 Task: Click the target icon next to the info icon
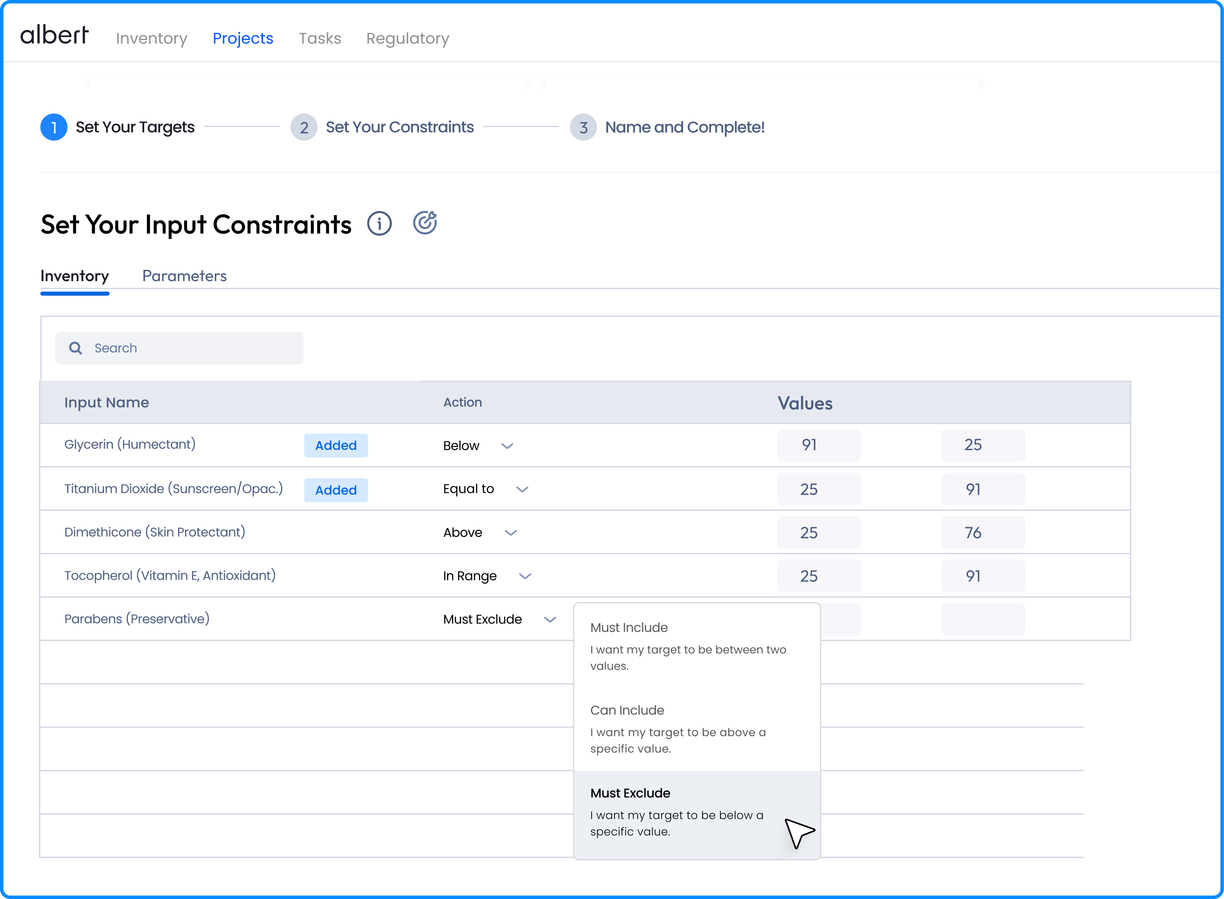coord(425,223)
